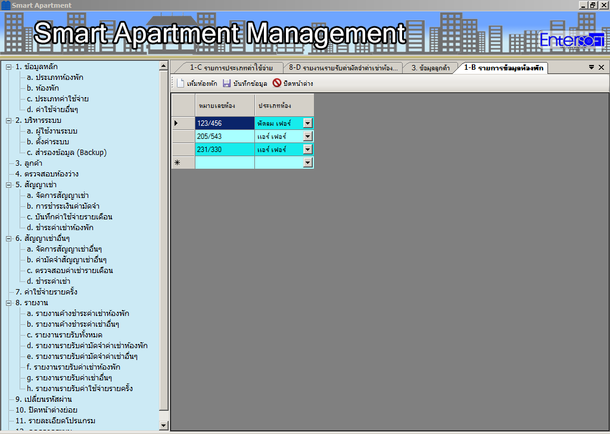Open 7. ค่าใช้จ่ายรายครั้ง in the tree

46,292
